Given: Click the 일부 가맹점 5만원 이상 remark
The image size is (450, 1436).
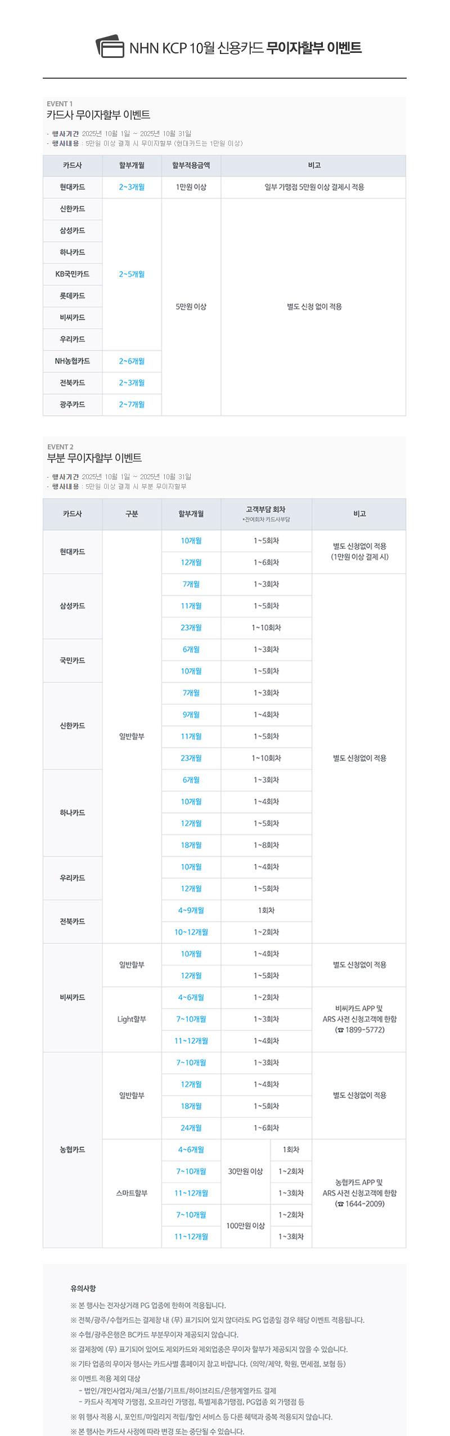Looking at the screenshot, I should pyautogui.click(x=314, y=187).
